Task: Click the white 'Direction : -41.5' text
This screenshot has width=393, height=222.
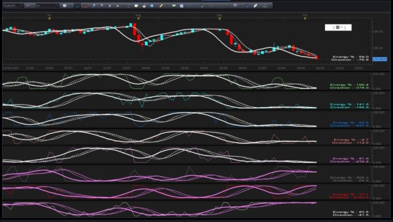Action: tap(350, 215)
